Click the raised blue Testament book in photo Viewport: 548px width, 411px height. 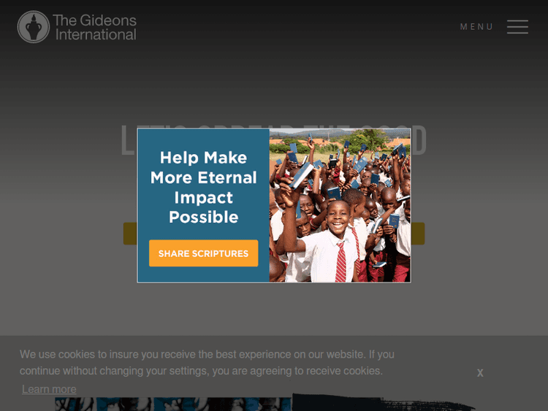tap(302, 175)
